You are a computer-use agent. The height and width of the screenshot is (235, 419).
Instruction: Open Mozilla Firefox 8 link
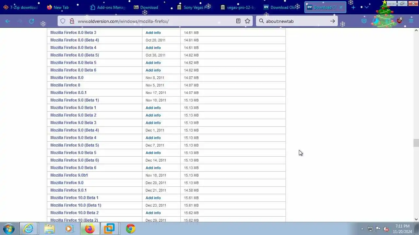65,85
